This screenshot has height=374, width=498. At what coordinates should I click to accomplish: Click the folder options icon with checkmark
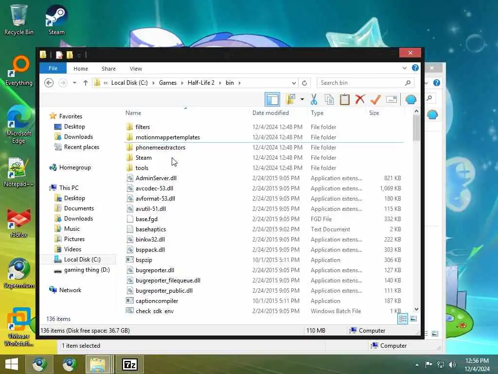coord(291,99)
